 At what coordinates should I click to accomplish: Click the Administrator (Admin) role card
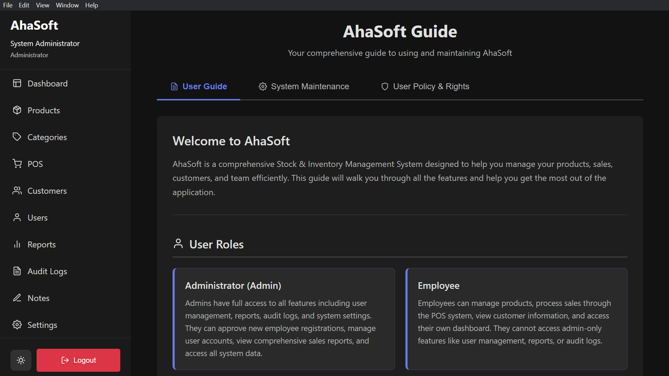(x=284, y=319)
